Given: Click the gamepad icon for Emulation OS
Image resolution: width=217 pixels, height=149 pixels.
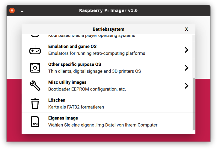Looking at the screenshot, I should [x=35, y=50].
